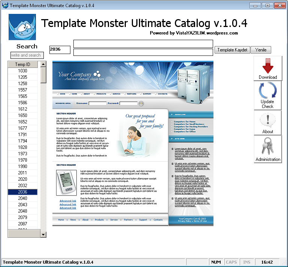Select template 1586 in the list

tap(22, 103)
